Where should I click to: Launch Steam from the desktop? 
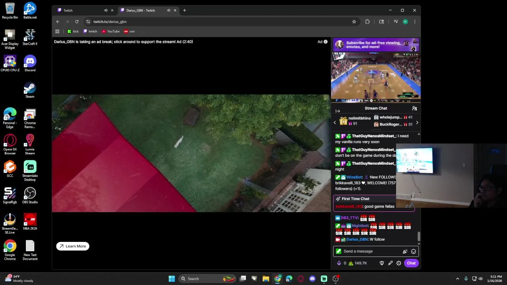coord(30,90)
